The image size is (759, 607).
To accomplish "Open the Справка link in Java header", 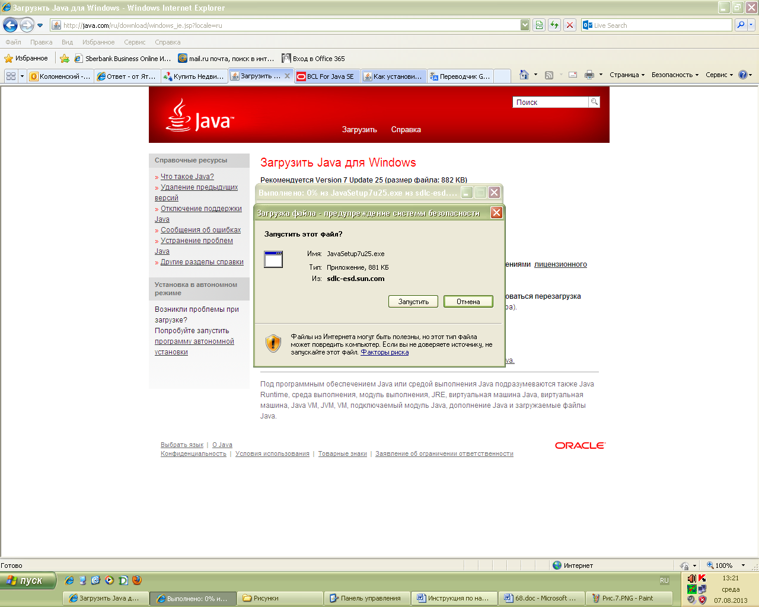I will coord(406,129).
